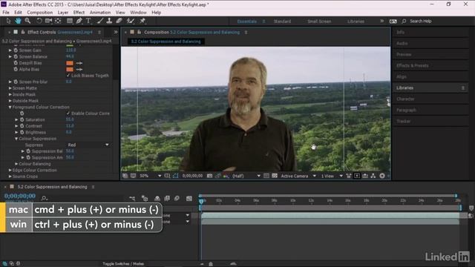The image size is (475, 267).
Task: Click Toggle Switches / Modes button
Action: pyautogui.click(x=123, y=264)
